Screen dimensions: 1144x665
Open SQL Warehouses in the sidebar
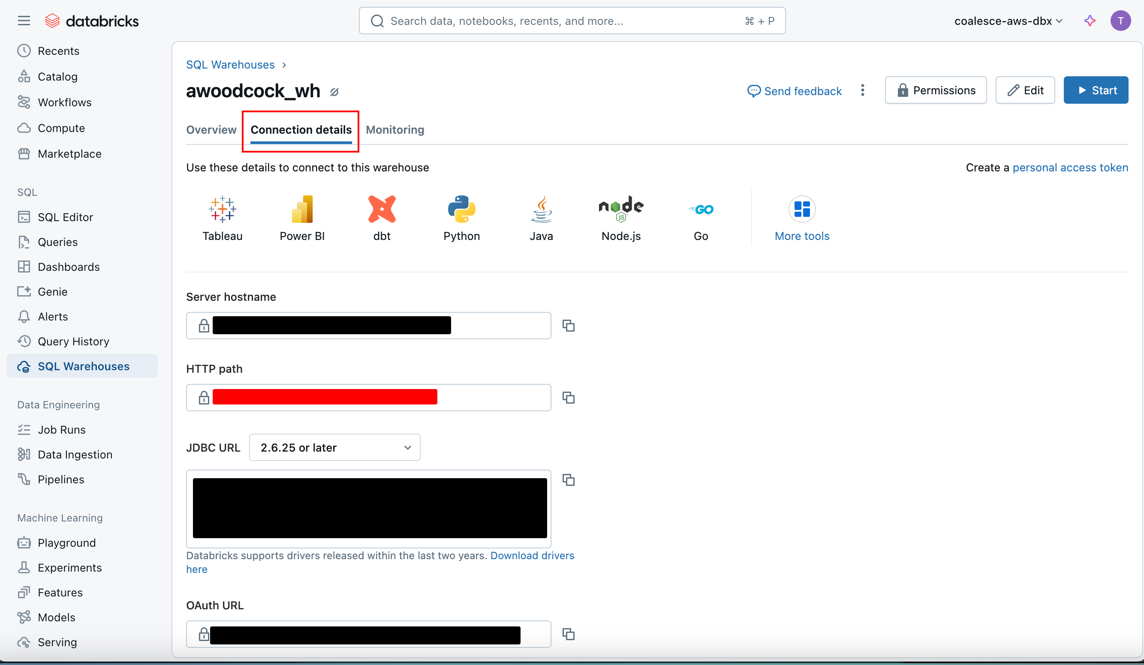(x=83, y=366)
